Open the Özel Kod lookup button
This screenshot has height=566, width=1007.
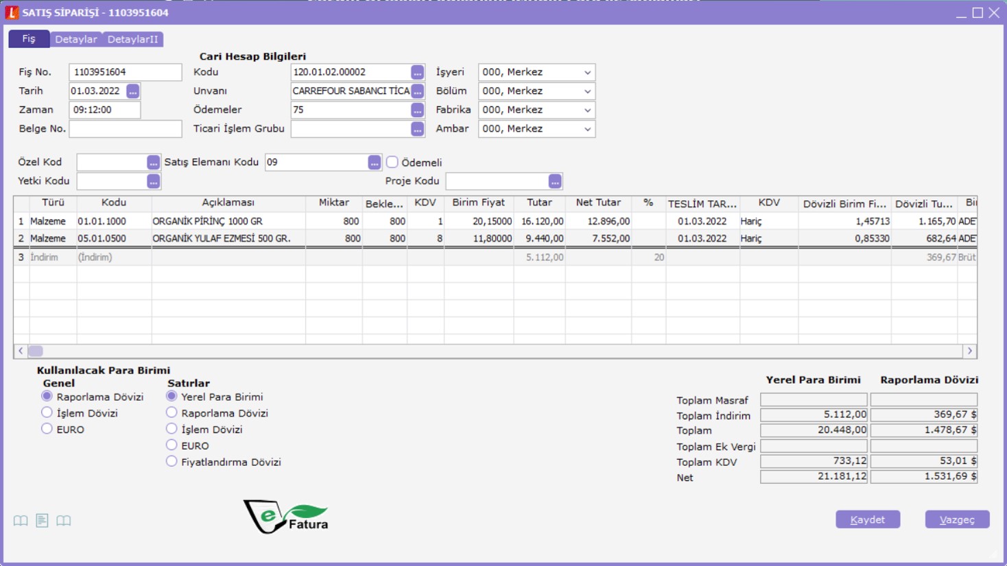tap(153, 162)
